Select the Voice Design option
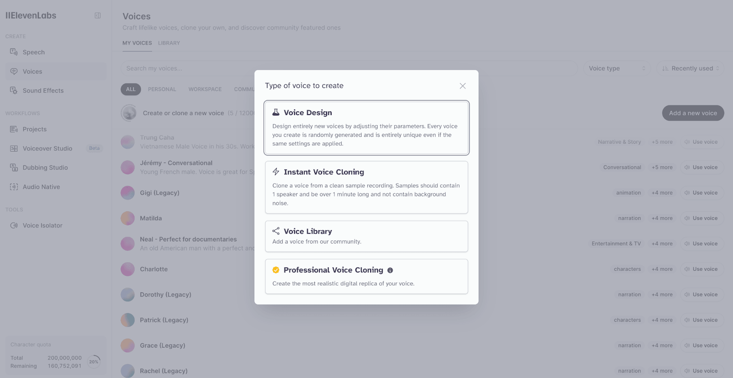The height and width of the screenshot is (378, 733). click(366, 128)
